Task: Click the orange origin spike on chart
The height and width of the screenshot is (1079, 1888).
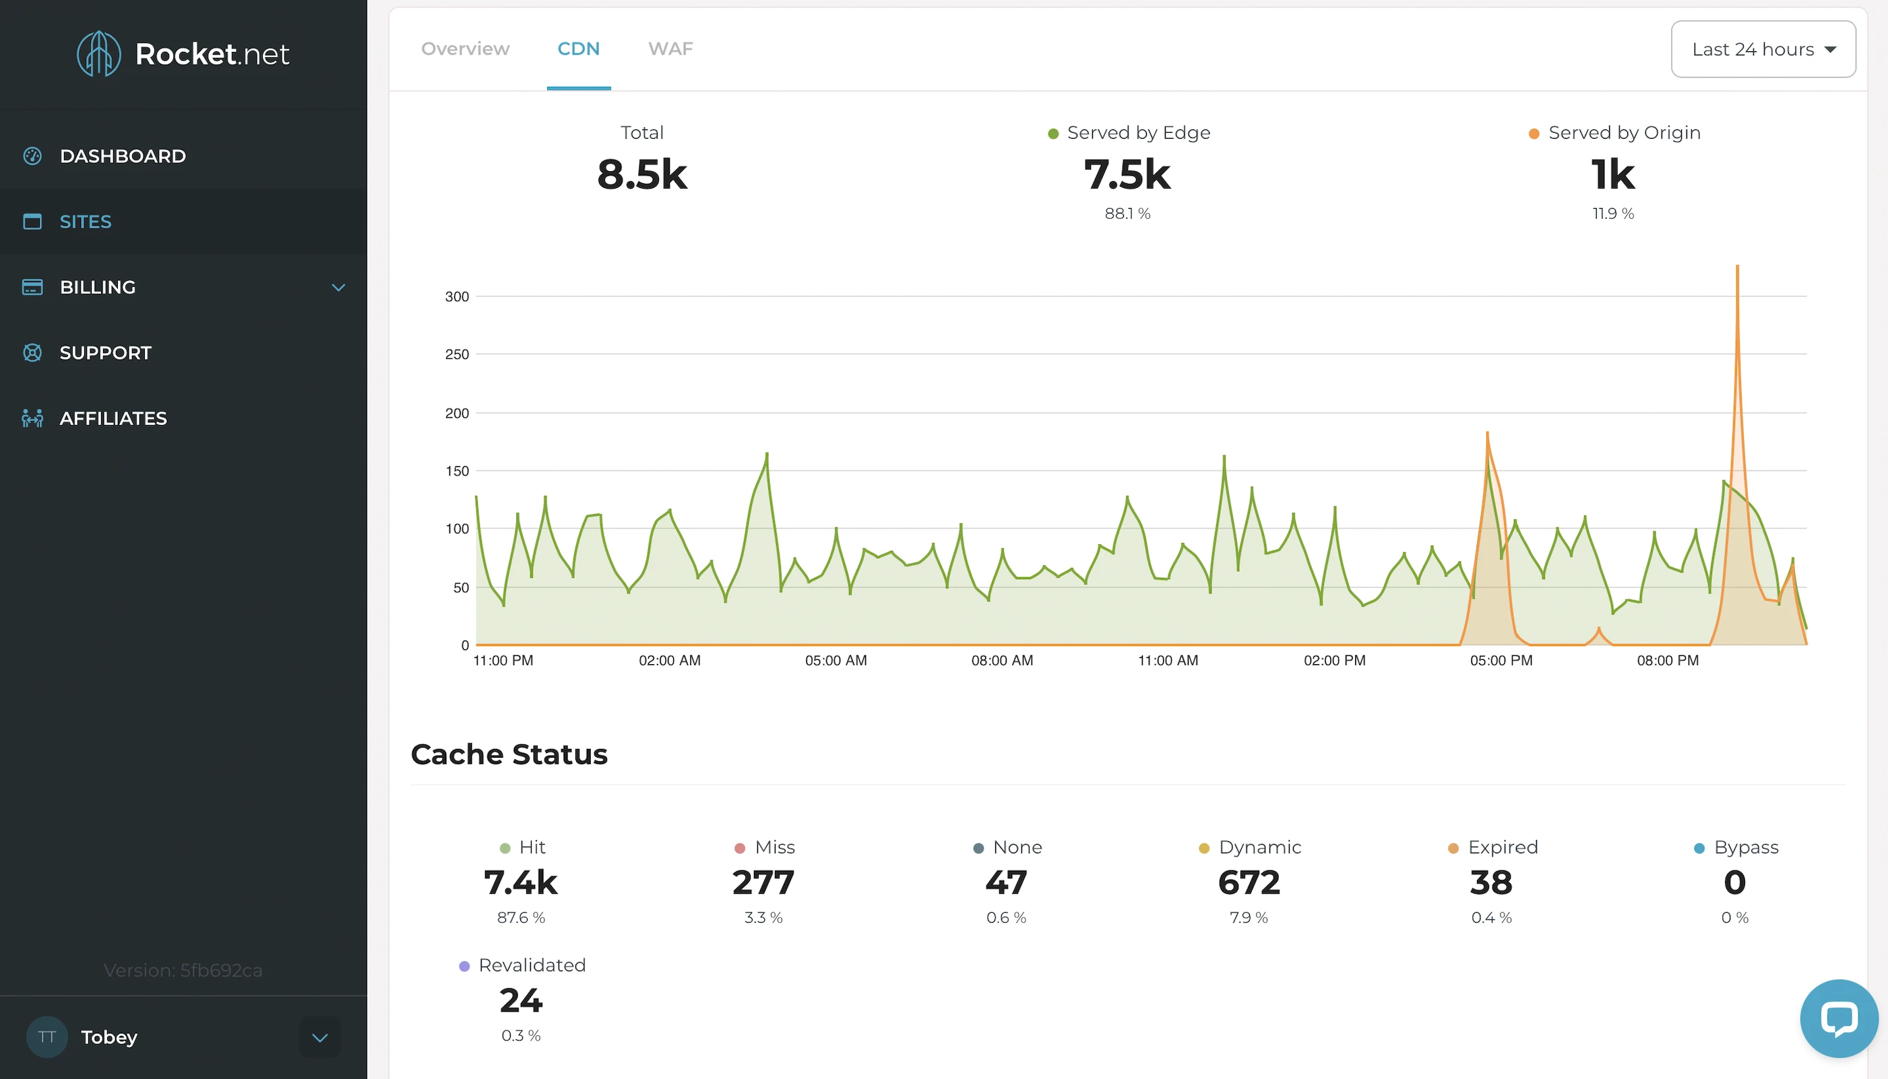Action: pos(1737,311)
